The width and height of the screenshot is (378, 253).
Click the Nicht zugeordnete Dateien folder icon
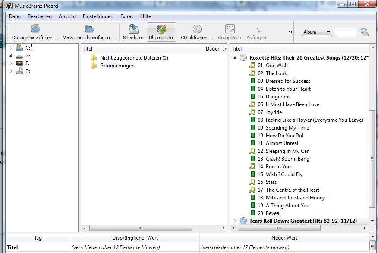point(94,58)
